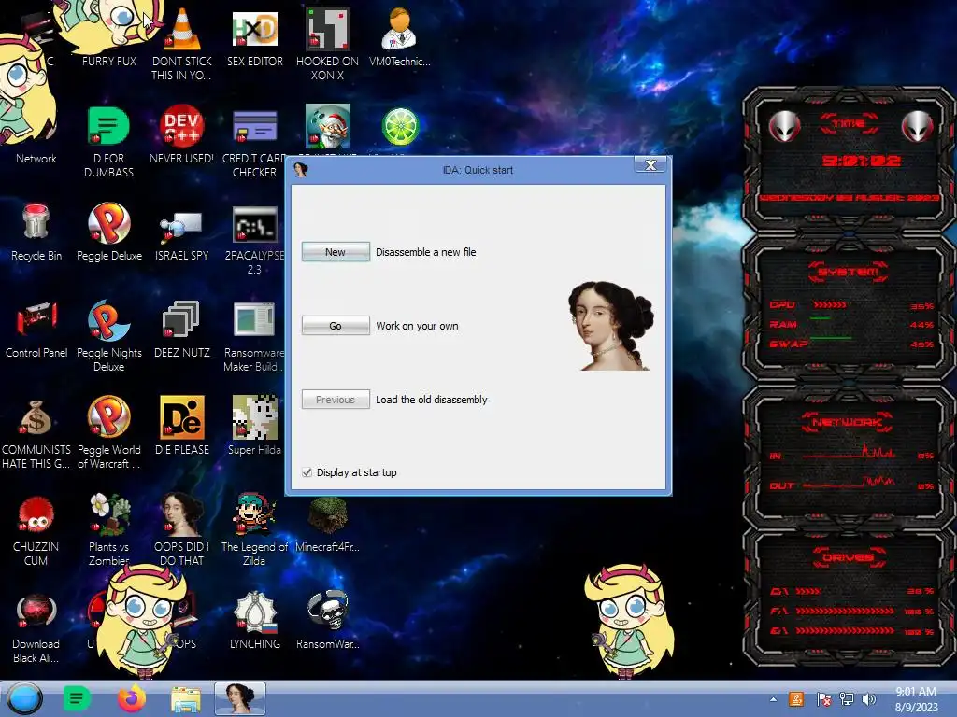Viewport: 957px width, 717px height.
Task: Open the OOPS DID I DO THAT icon
Action: coord(181,529)
